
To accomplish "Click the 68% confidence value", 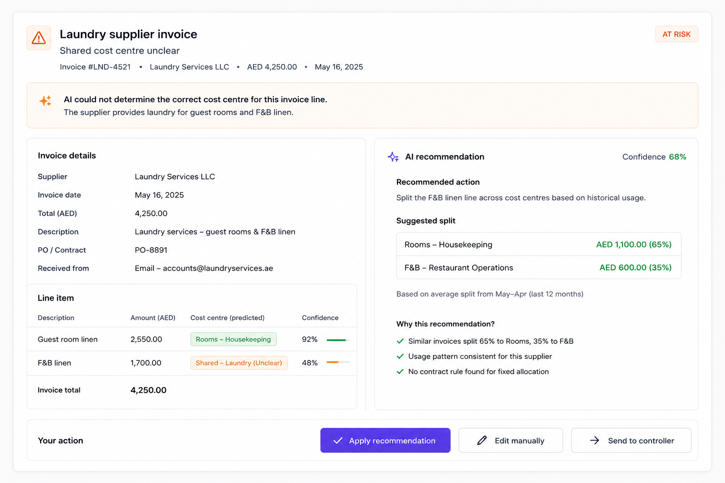I will 677,157.
